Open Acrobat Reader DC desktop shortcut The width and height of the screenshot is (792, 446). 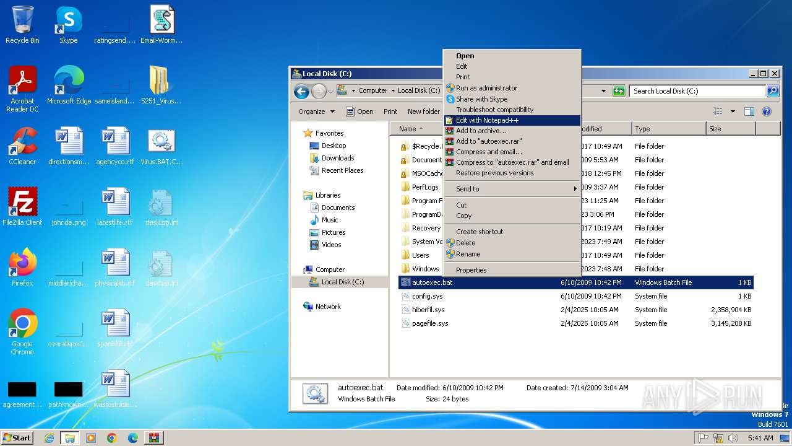point(22,89)
